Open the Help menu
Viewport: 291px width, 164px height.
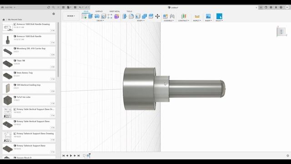tap(281, 7)
